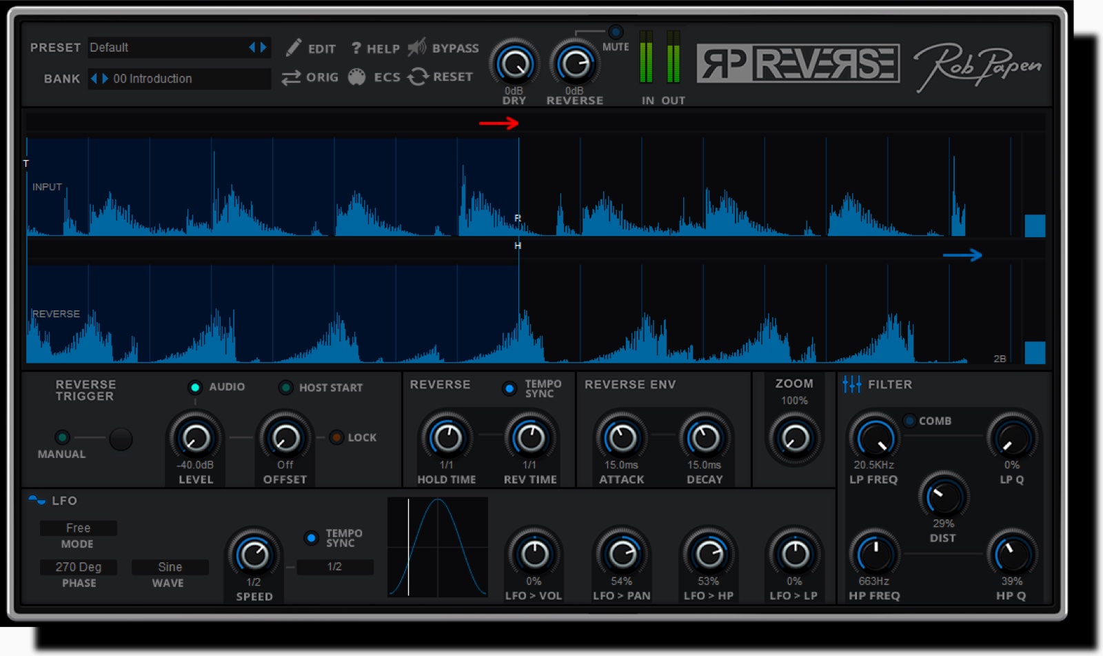Enable AUDIO trigger LED
This screenshot has width=1103, height=656.
195,387
